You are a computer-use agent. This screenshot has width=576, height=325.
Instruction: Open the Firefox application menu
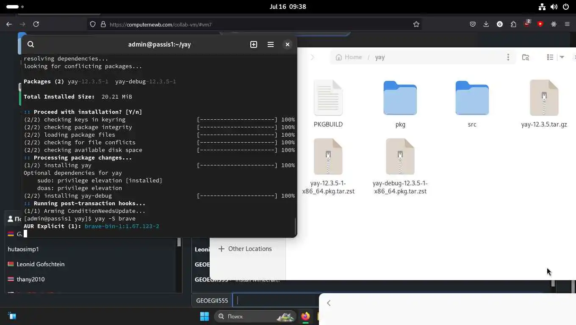click(567, 24)
